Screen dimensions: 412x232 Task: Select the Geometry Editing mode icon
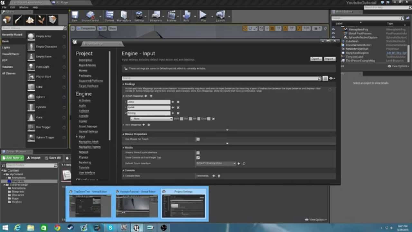tap(52, 20)
